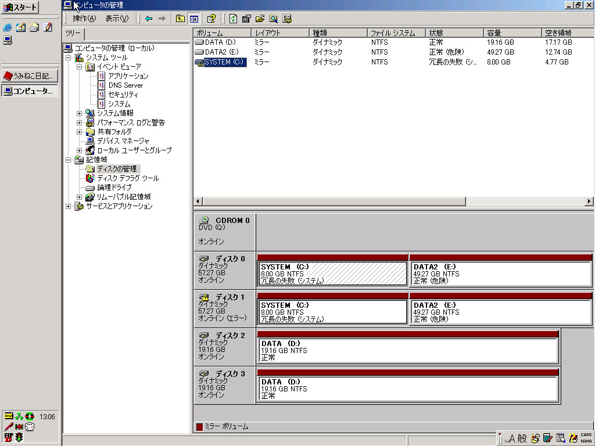Select the CDROM 0 disk label
Viewport: 595px width, 446px height.
[x=225, y=231]
